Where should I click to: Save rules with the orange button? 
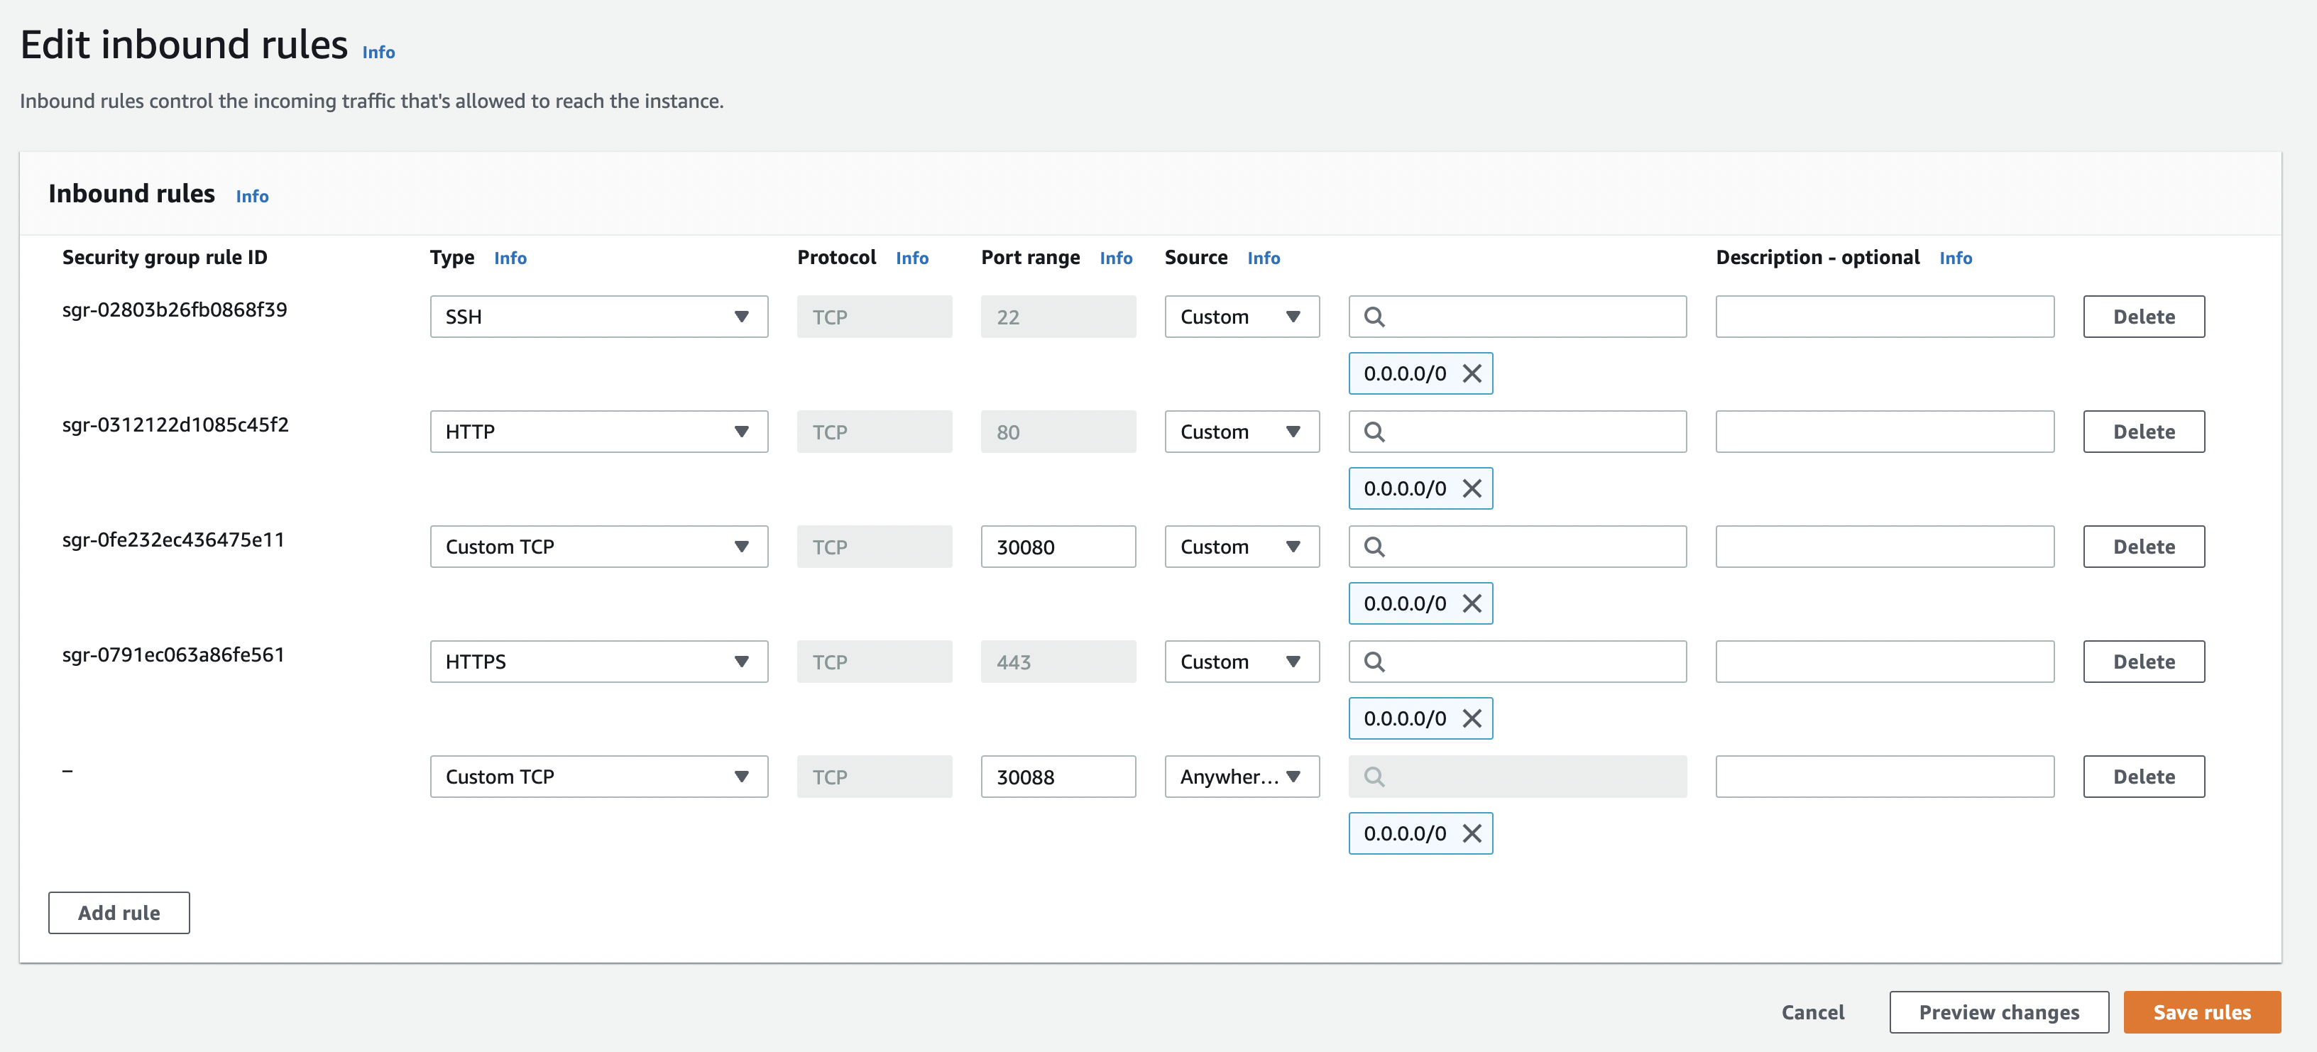coord(2201,1012)
